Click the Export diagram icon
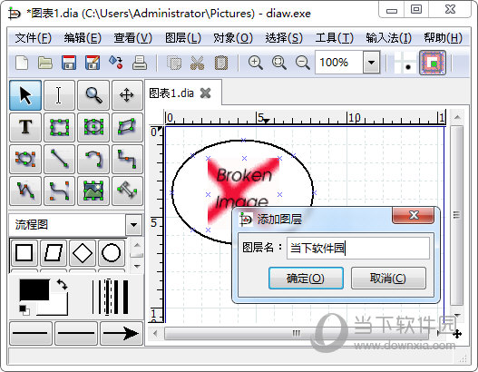 pos(116,63)
